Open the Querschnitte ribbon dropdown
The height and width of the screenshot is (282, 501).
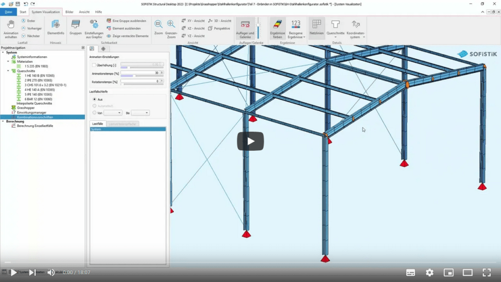point(335,29)
